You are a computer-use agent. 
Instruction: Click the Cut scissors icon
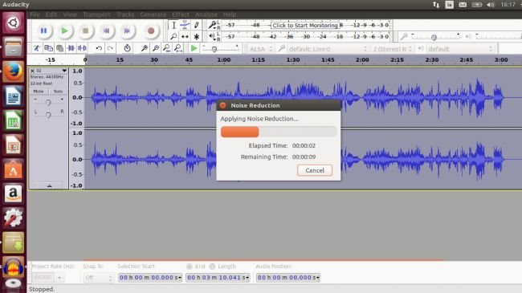[x=37, y=48]
